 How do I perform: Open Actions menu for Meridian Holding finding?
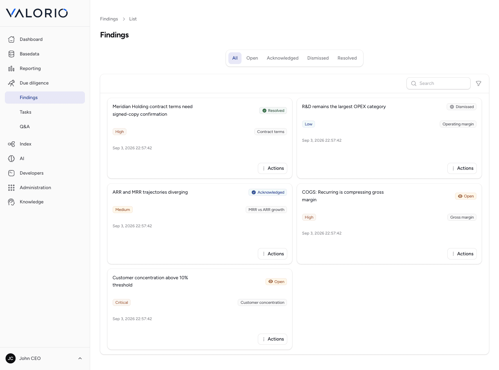point(272,168)
